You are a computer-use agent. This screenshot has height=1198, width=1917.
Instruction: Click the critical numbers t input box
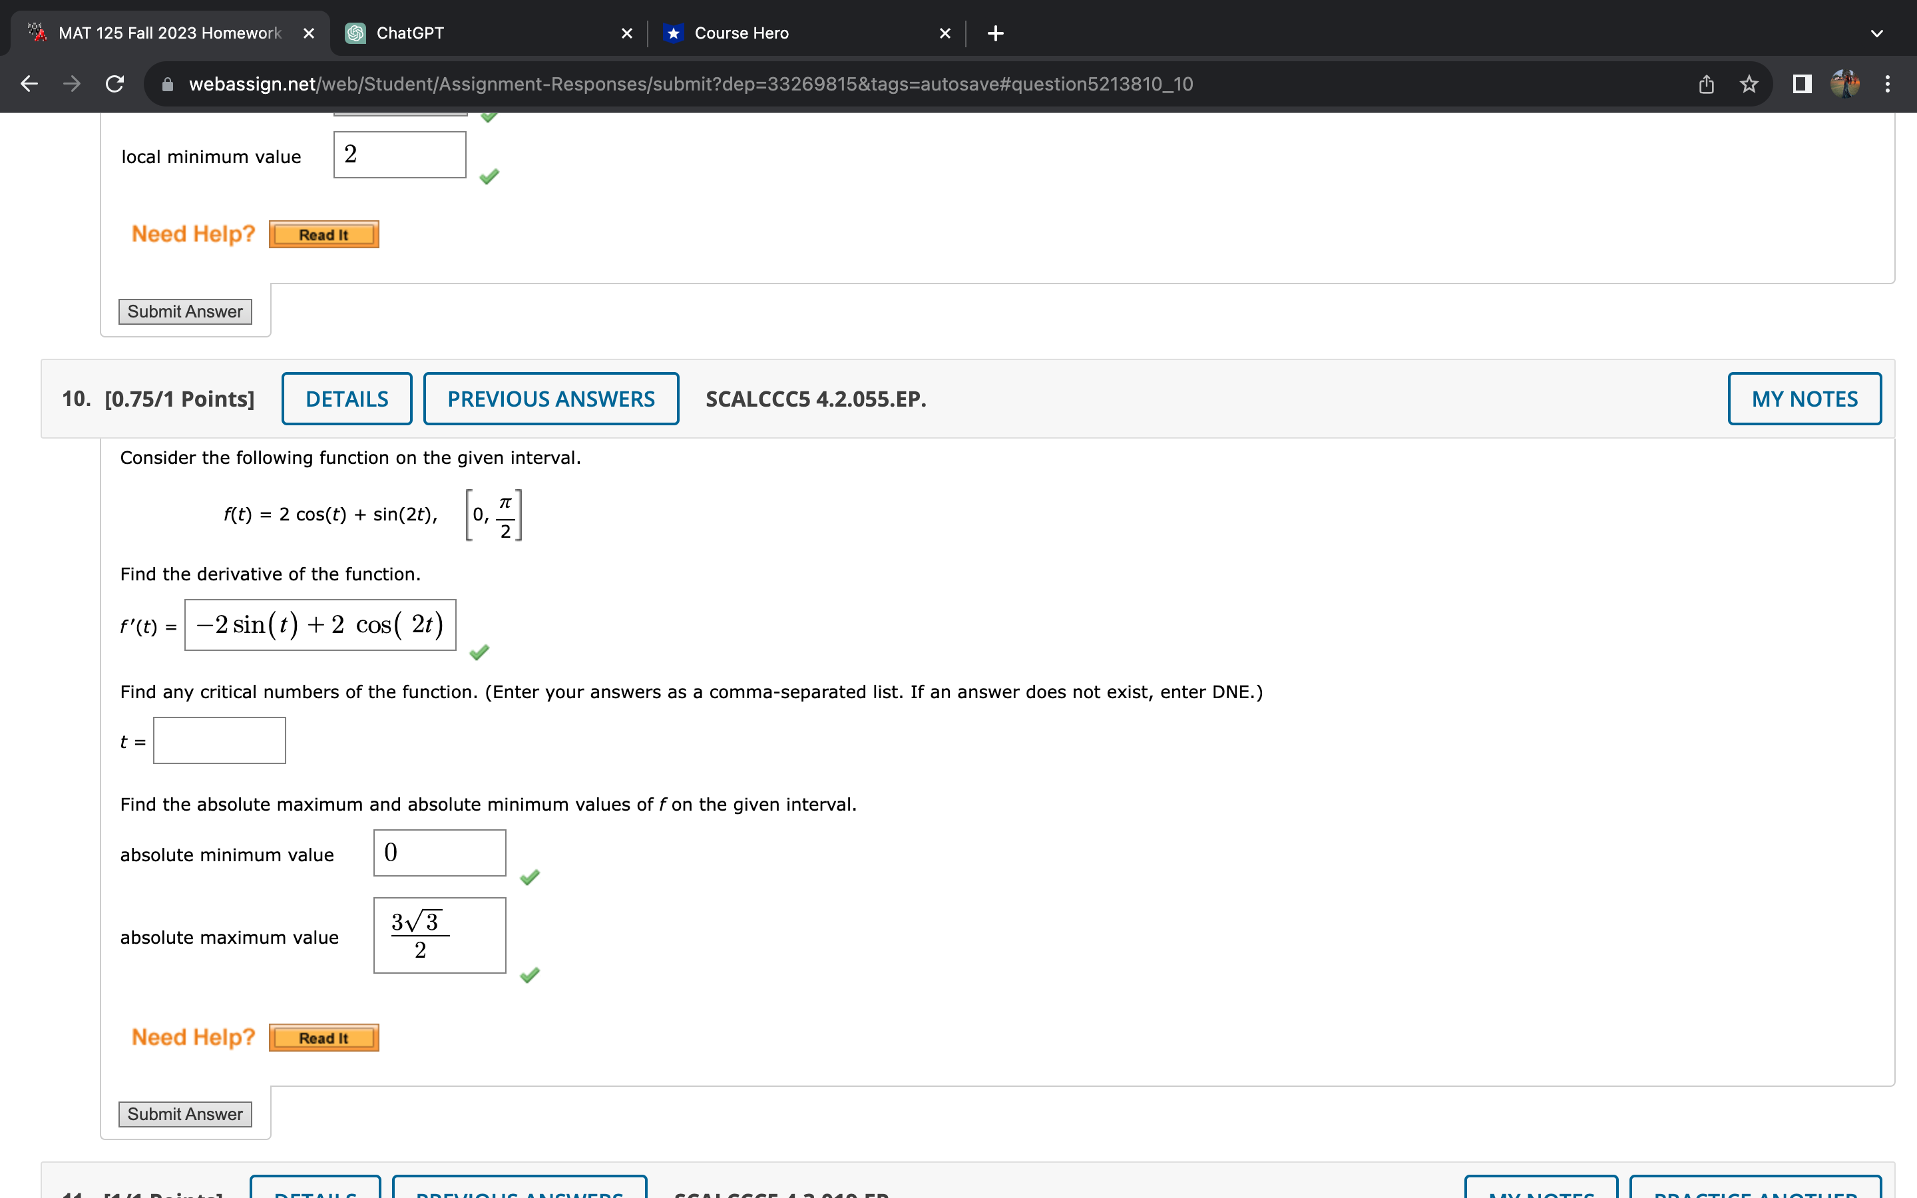pos(220,741)
